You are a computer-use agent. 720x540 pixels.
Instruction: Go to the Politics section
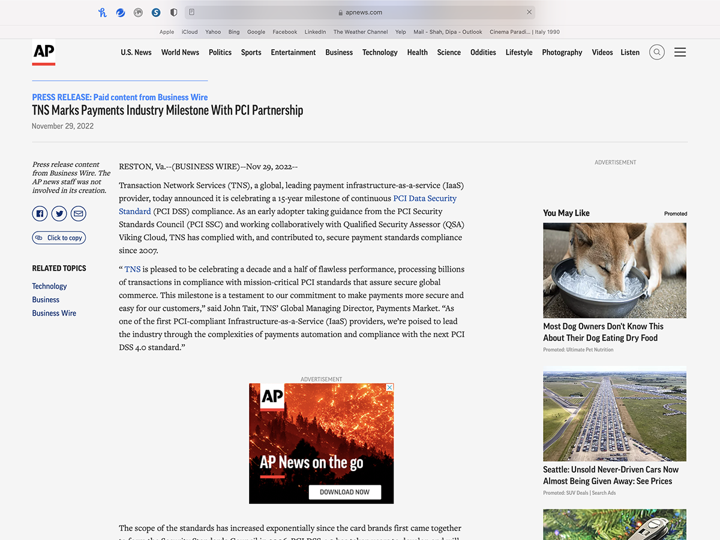tap(220, 52)
